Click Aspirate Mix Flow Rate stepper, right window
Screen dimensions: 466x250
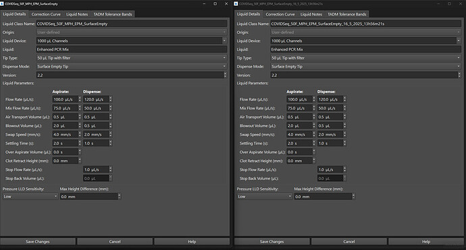(314, 108)
